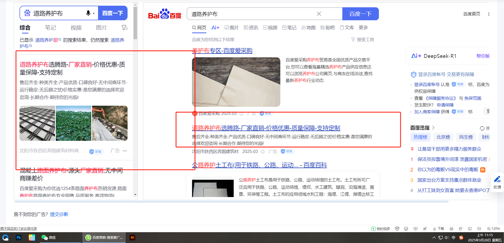504x243 pixels.
Task: Click the fabric image in the 爱采购 result
Action: (236, 82)
